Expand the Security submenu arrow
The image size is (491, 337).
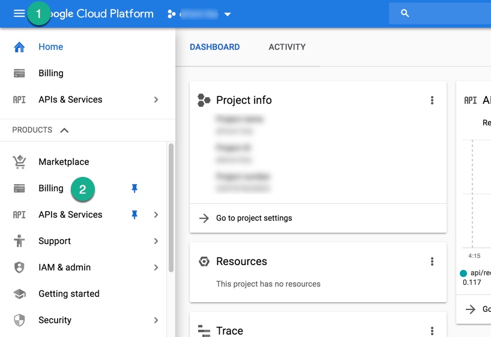click(x=156, y=320)
